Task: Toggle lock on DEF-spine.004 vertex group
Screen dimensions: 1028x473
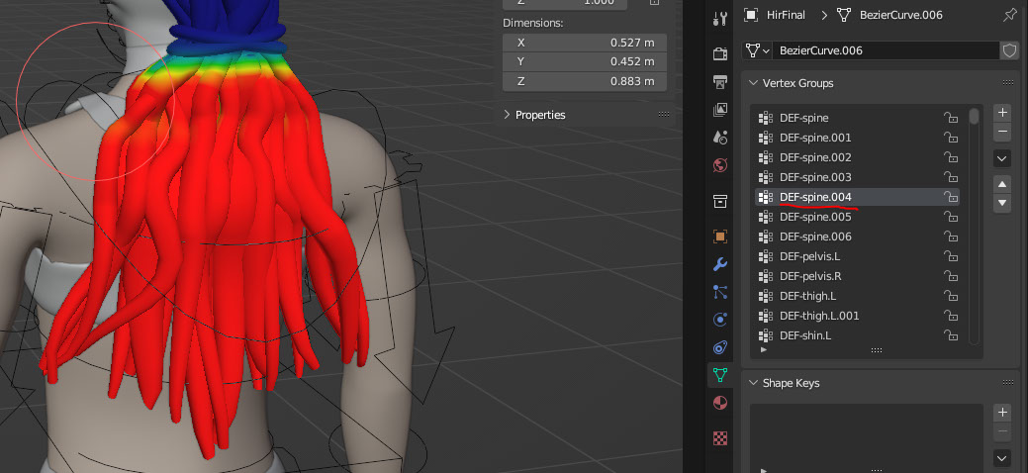Action: (x=950, y=197)
